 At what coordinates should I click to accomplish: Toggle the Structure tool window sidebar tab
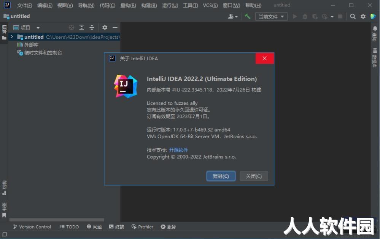coord(4,187)
